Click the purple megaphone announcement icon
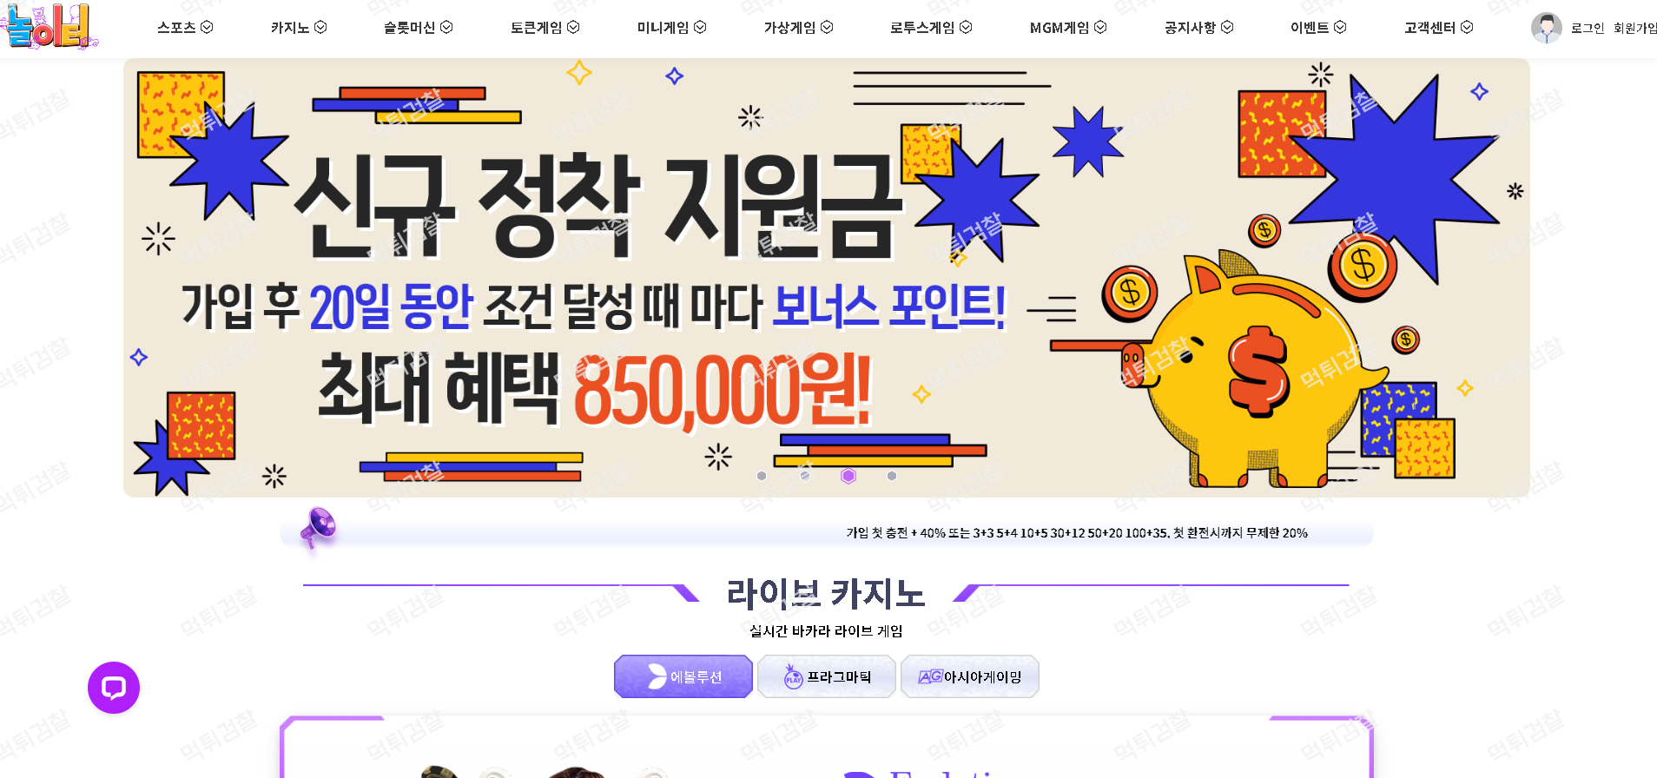The width and height of the screenshot is (1657, 778). (x=318, y=528)
